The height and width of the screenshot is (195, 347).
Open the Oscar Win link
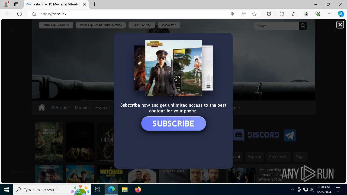click(169, 25)
